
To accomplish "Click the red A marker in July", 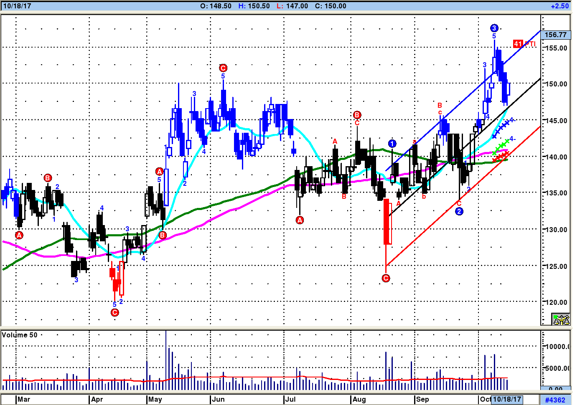I will [300, 220].
